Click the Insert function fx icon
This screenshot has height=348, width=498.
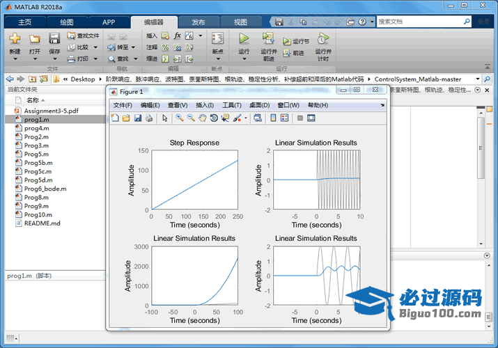[177, 35]
